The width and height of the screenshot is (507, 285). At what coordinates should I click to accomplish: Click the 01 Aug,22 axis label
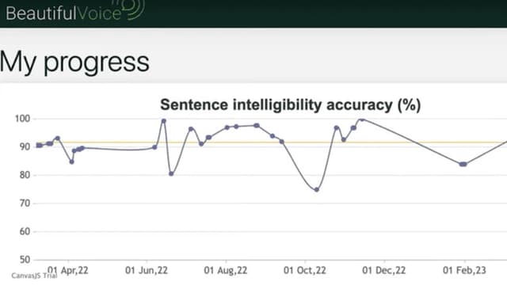point(225,270)
